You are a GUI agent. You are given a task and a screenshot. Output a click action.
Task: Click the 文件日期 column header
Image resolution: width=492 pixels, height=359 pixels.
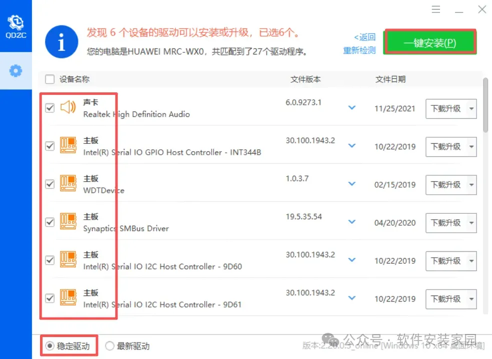pyautogui.click(x=390, y=79)
